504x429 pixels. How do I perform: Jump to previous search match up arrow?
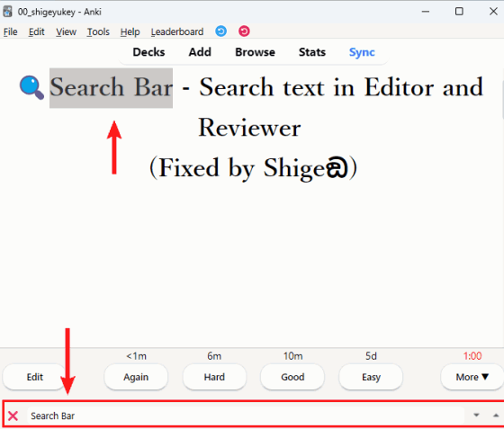pos(496,416)
